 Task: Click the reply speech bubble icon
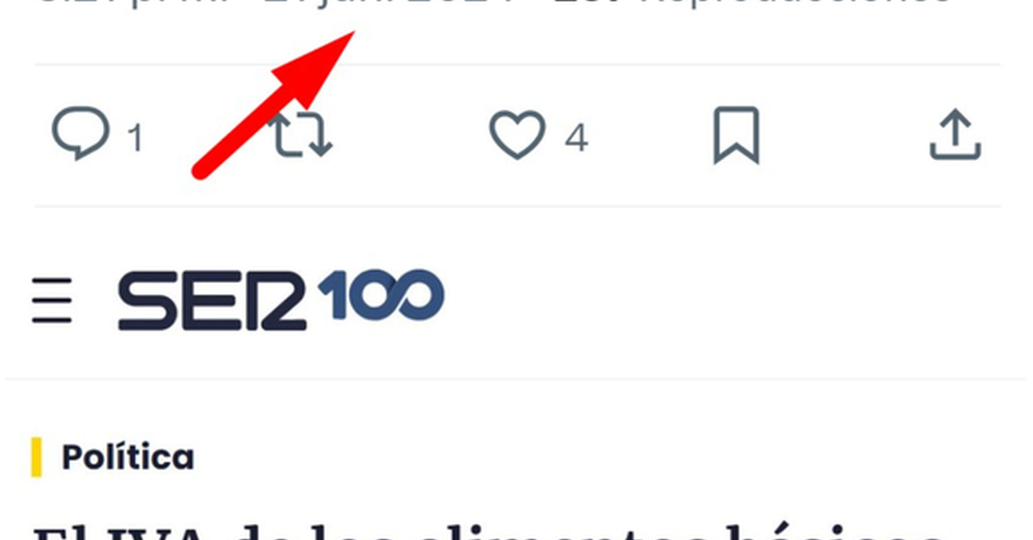(x=80, y=133)
